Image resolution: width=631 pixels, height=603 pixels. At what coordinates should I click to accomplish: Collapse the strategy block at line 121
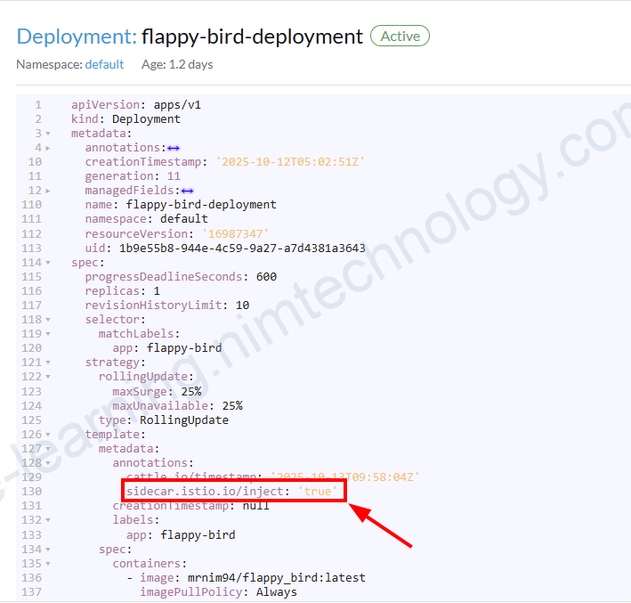48,363
